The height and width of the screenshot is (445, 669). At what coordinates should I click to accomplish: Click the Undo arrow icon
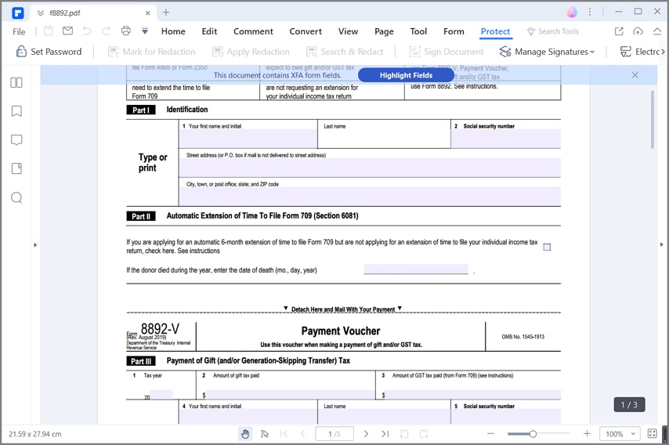(87, 31)
